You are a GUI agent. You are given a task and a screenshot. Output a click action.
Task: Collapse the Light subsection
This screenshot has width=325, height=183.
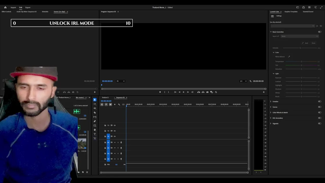tap(273, 74)
